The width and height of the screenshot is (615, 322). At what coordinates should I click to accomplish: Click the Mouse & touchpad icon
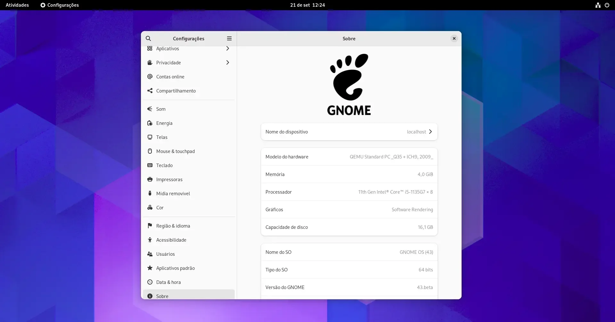(x=150, y=151)
